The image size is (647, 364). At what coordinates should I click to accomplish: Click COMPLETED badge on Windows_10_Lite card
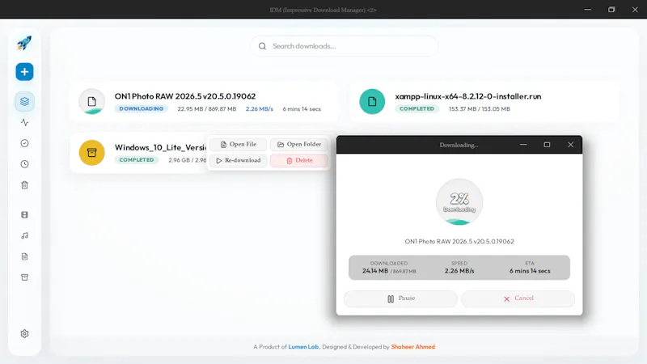coord(137,160)
